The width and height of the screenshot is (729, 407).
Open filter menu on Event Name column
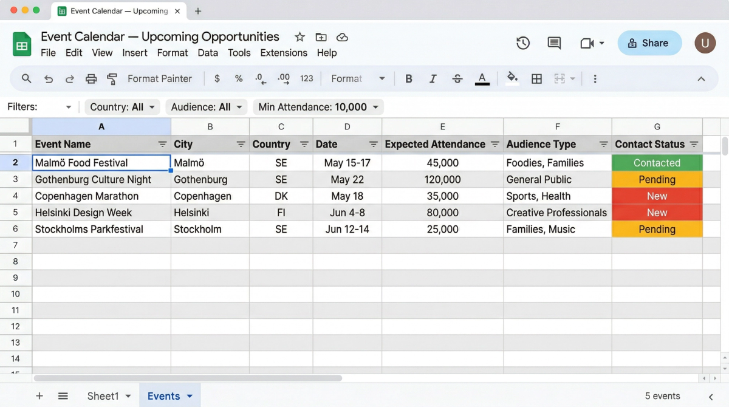pos(162,145)
